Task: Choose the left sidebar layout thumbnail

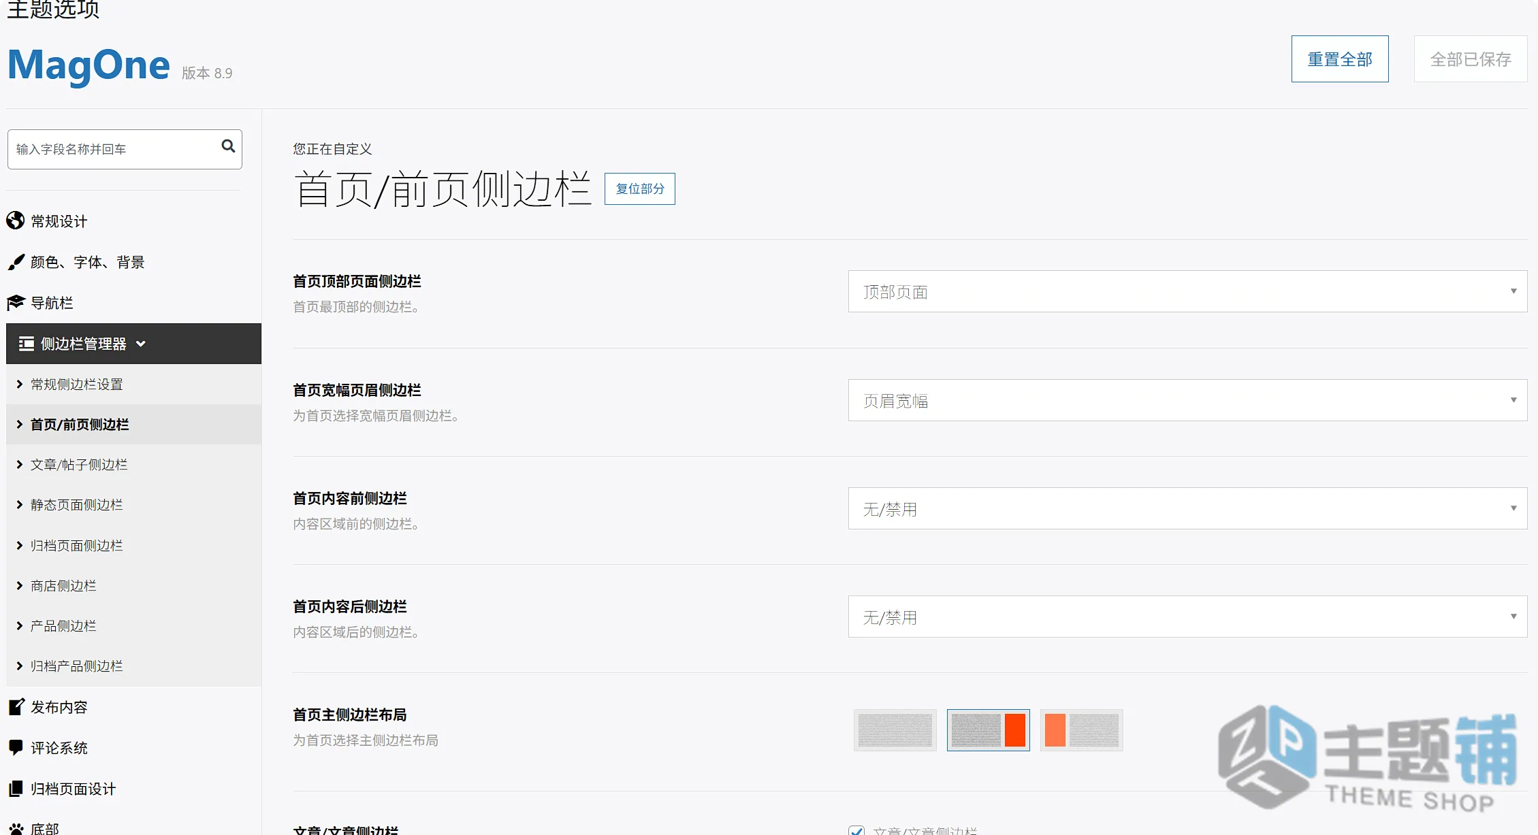Action: [1081, 730]
